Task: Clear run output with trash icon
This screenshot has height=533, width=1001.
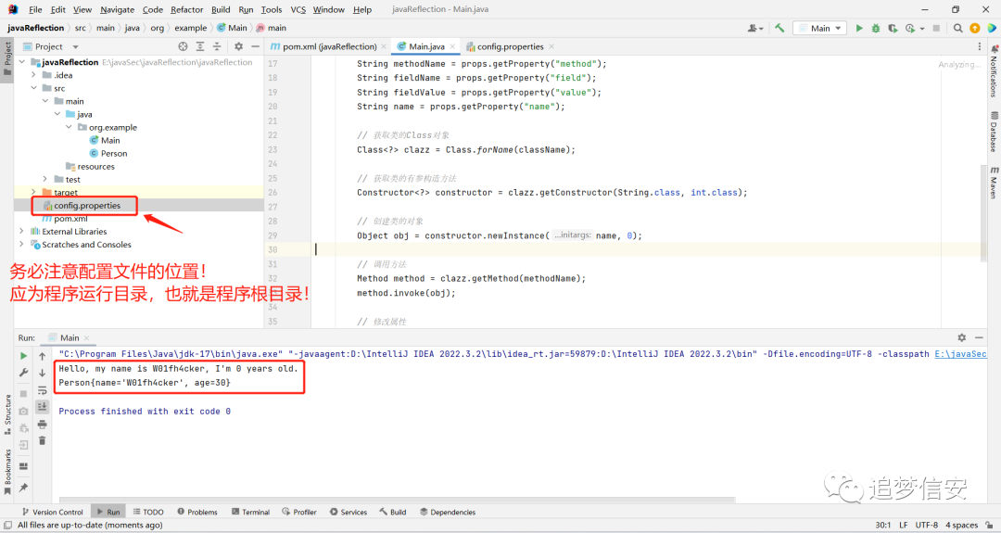Action: point(42,440)
